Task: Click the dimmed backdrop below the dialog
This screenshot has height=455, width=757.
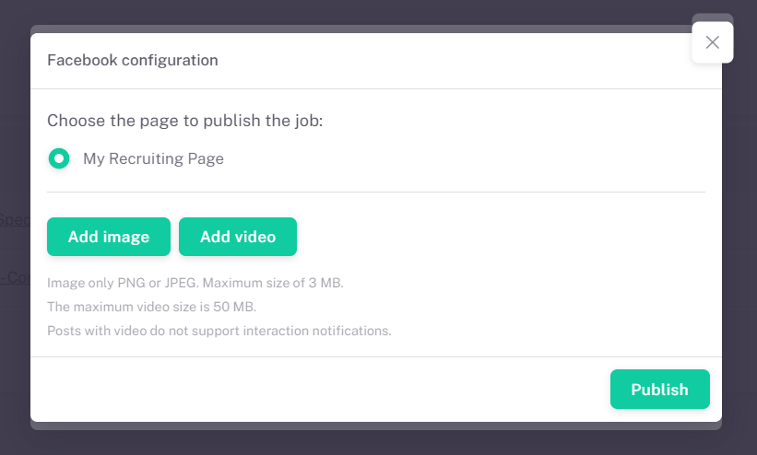Action: [x=369, y=444]
